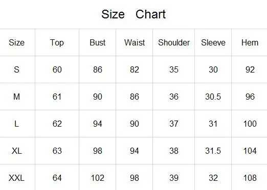The width and height of the screenshot is (267, 190).
Task: Click the S size row label
Action: 16,69
